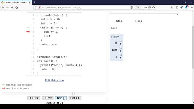Open the Firefox account icon
194x109 pixels.
pyautogui.click(x=182, y=8)
